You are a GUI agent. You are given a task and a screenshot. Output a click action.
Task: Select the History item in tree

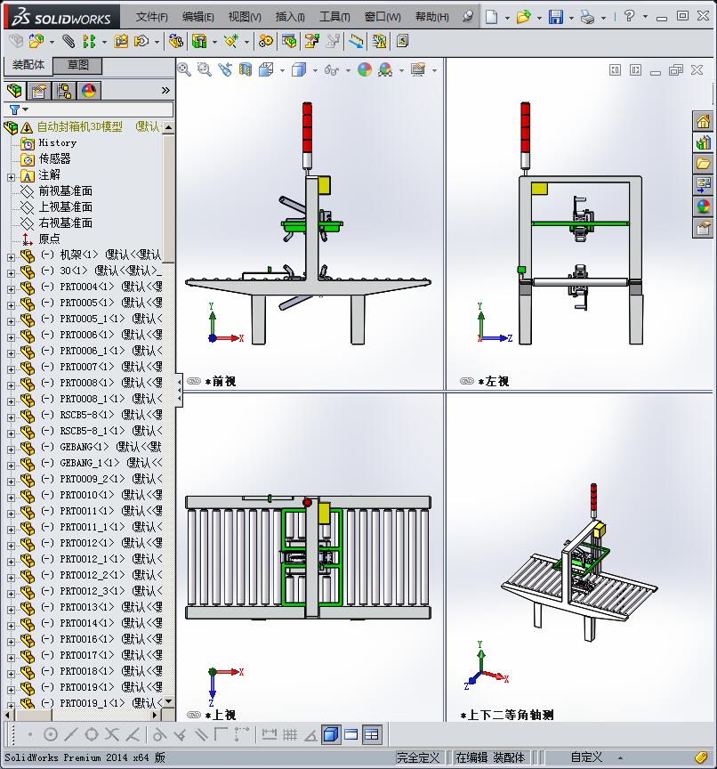click(57, 142)
